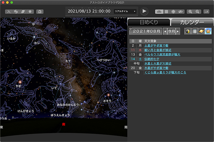
Task: Click the 日 column header
Action: click(133, 41)
